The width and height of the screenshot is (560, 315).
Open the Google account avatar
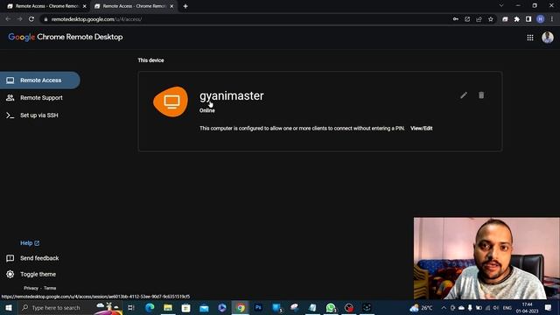[548, 38]
